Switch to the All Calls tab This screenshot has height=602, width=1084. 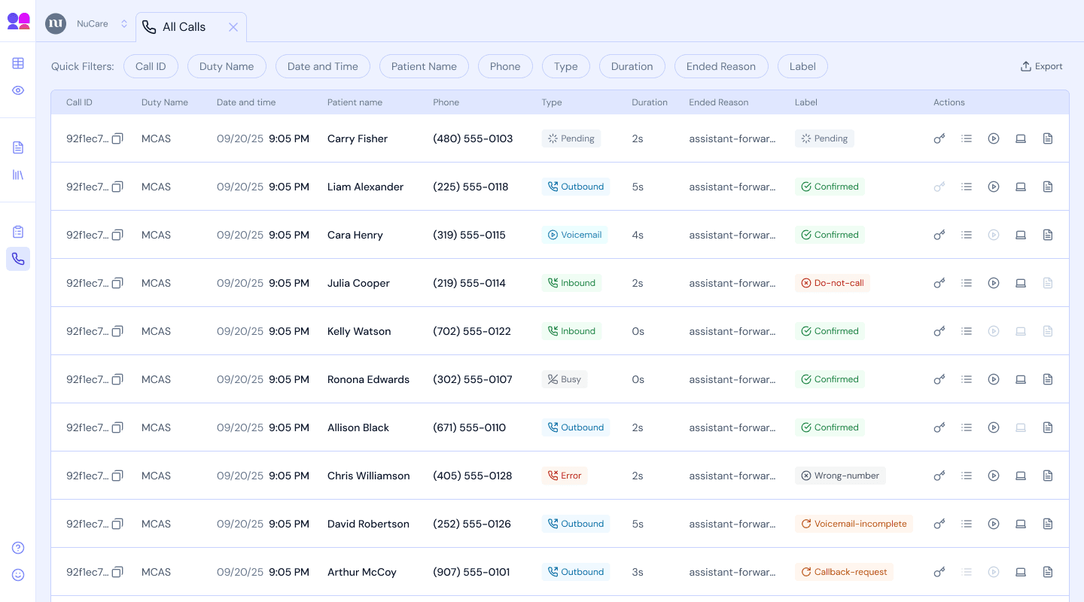[x=183, y=27]
